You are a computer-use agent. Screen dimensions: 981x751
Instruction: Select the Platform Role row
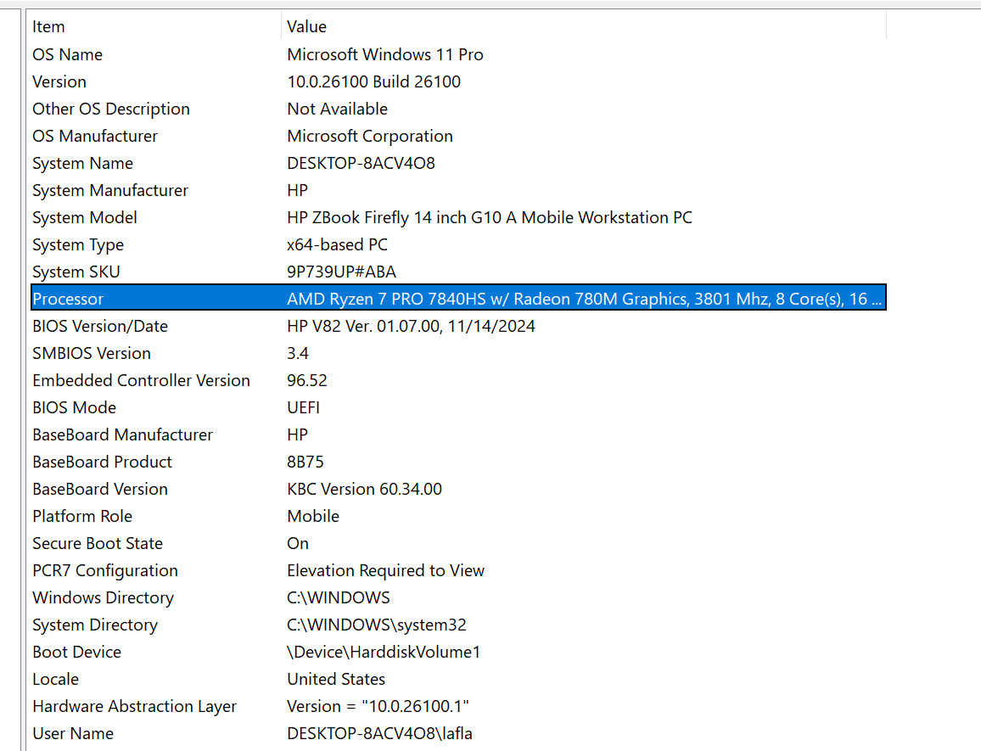(x=458, y=516)
